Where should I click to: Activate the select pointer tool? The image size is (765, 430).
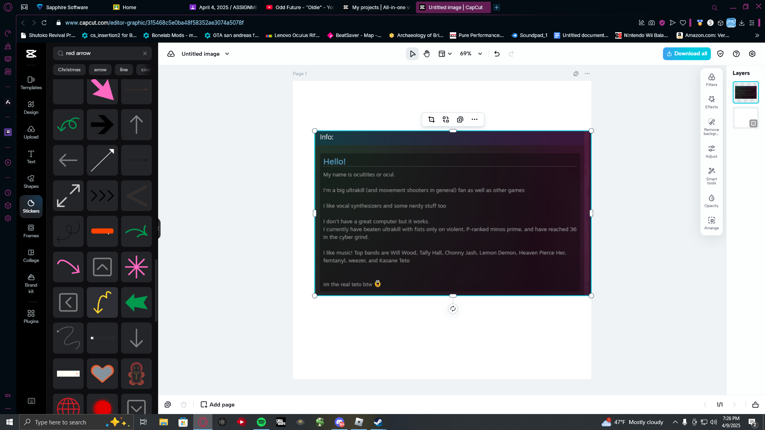pyautogui.click(x=412, y=54)
